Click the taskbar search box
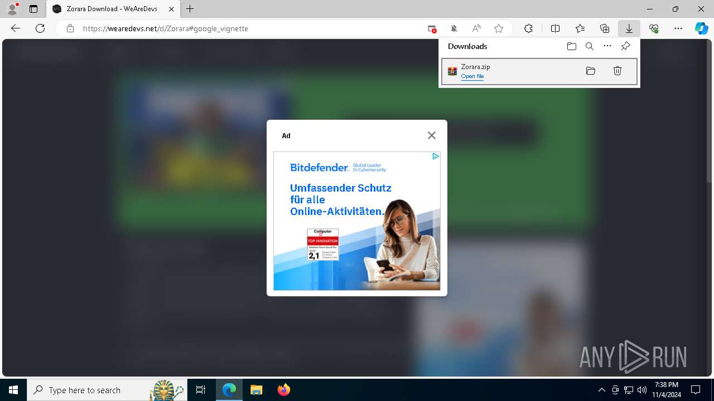The width and height of the screenshot is (714, 401). 107,390
